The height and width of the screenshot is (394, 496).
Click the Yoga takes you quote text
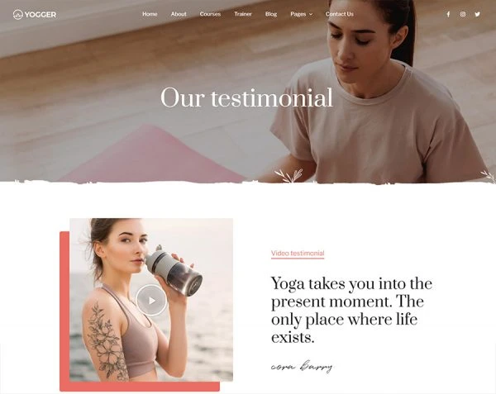(351, 310)
